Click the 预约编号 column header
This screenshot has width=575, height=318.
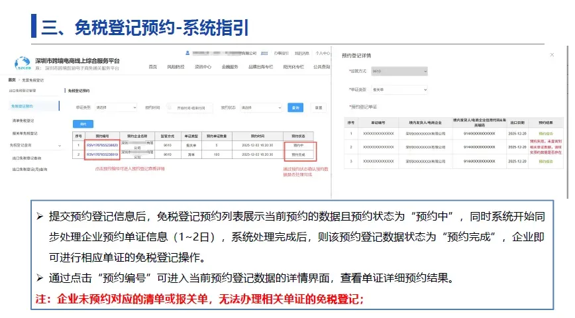102,136
